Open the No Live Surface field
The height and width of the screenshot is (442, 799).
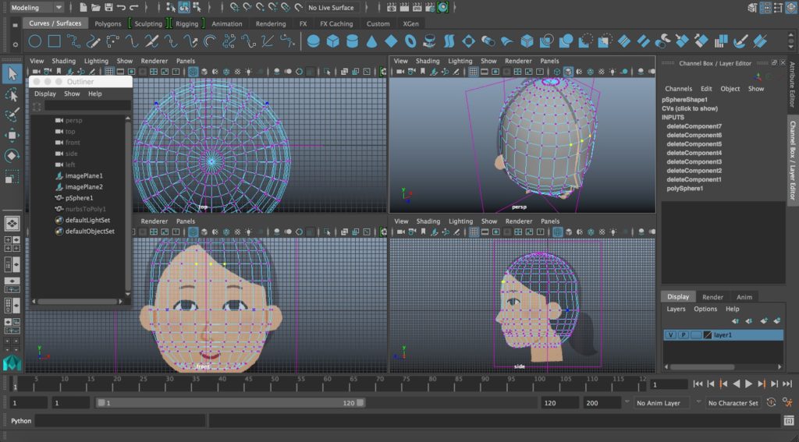331,8
